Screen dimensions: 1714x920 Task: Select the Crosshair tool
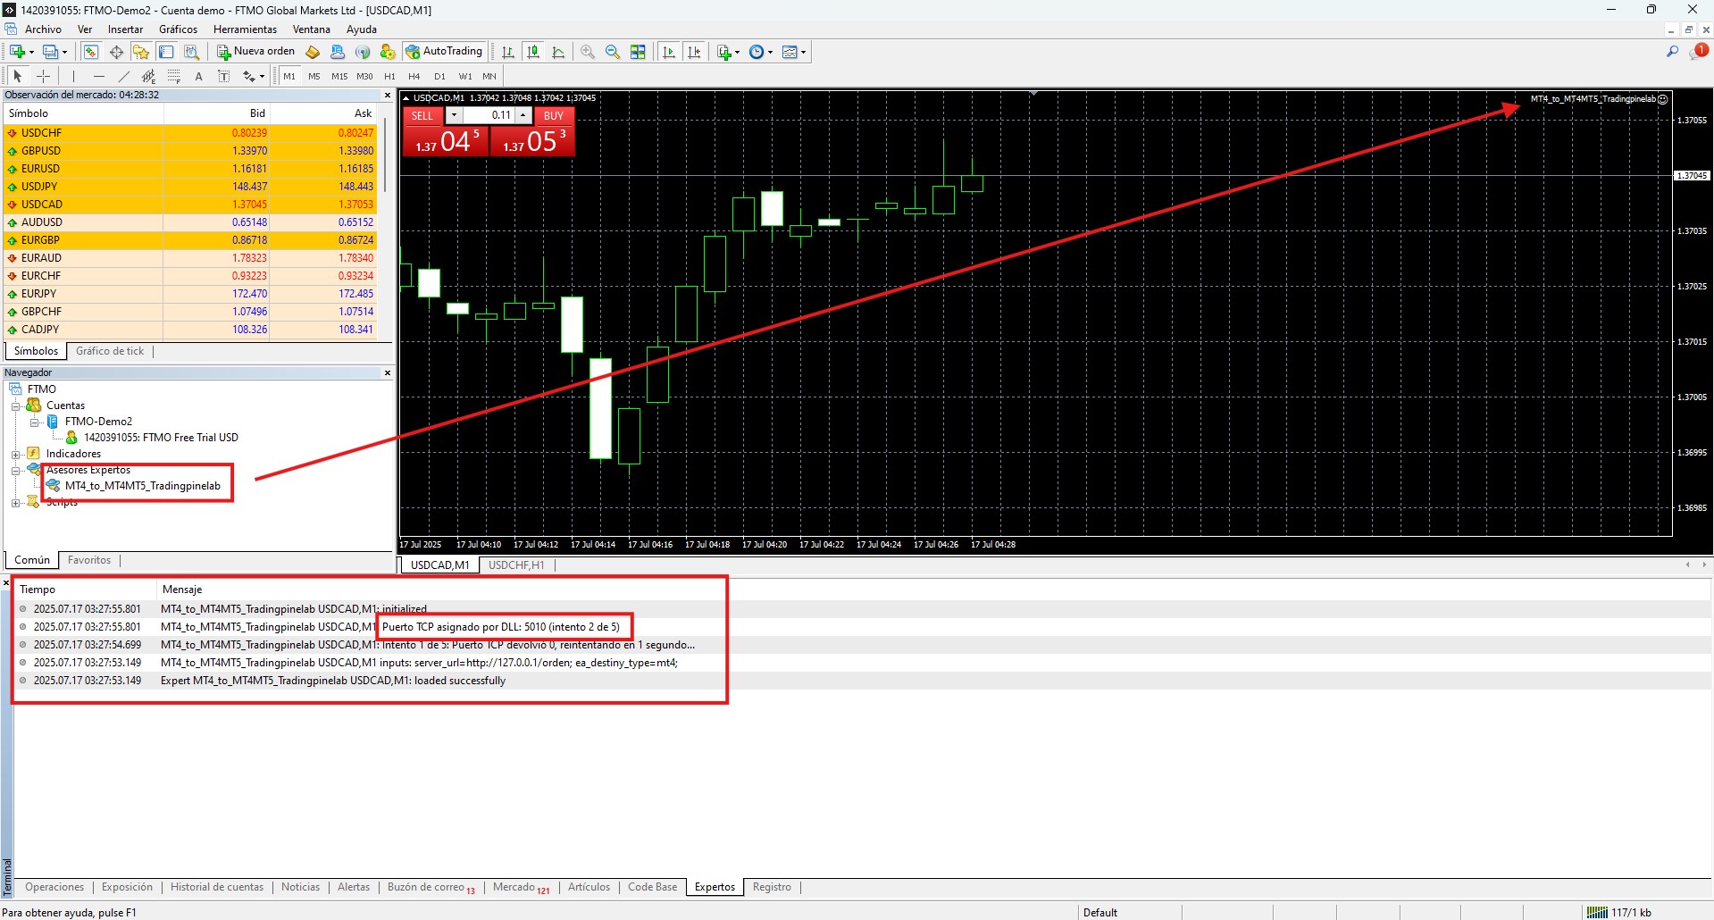43,76
